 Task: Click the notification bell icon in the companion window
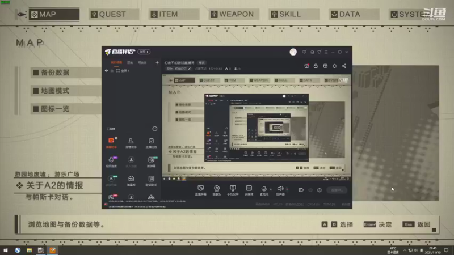334,66
